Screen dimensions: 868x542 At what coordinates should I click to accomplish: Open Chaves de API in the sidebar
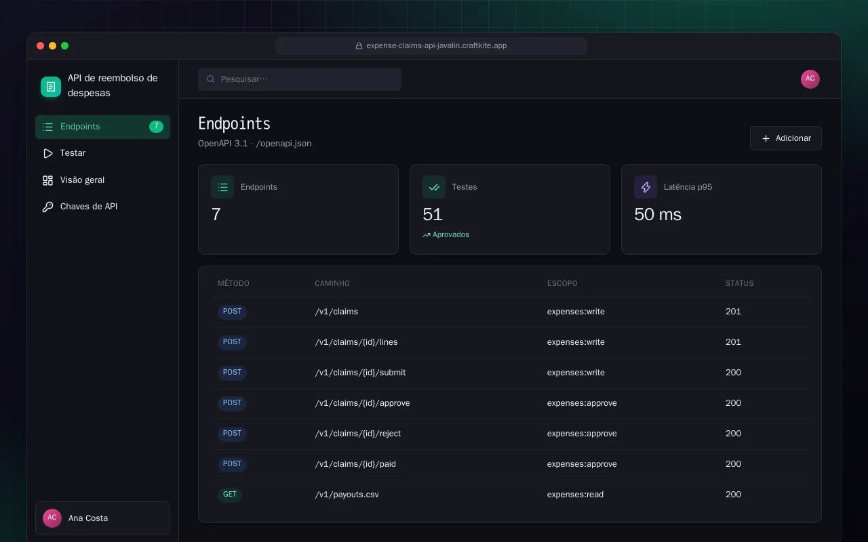[x=102, y=207]
